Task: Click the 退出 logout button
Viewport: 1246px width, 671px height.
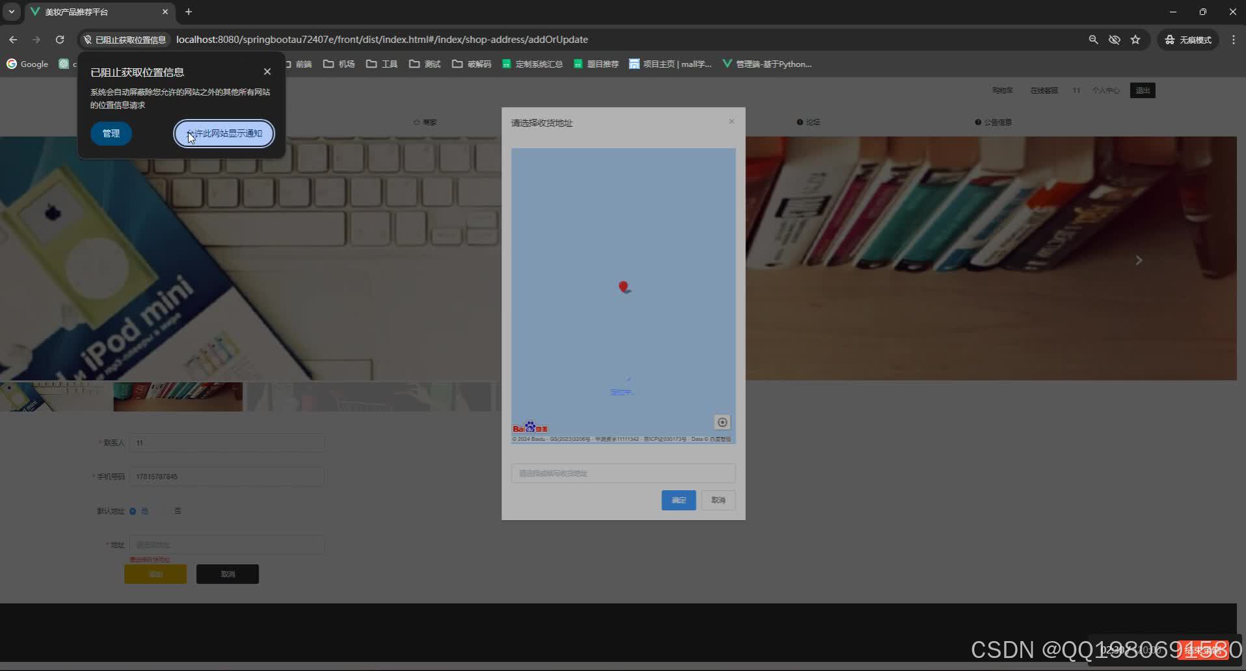Action: [1143, 90]
